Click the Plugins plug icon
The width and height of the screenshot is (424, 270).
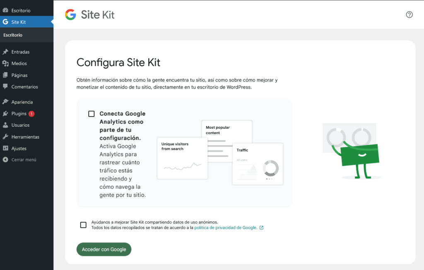tap(5, 113)
